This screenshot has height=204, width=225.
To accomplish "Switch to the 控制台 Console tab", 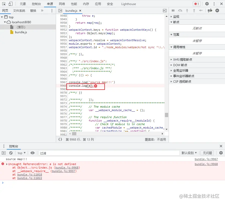I will pyautogui.click(x=36, y=4).
